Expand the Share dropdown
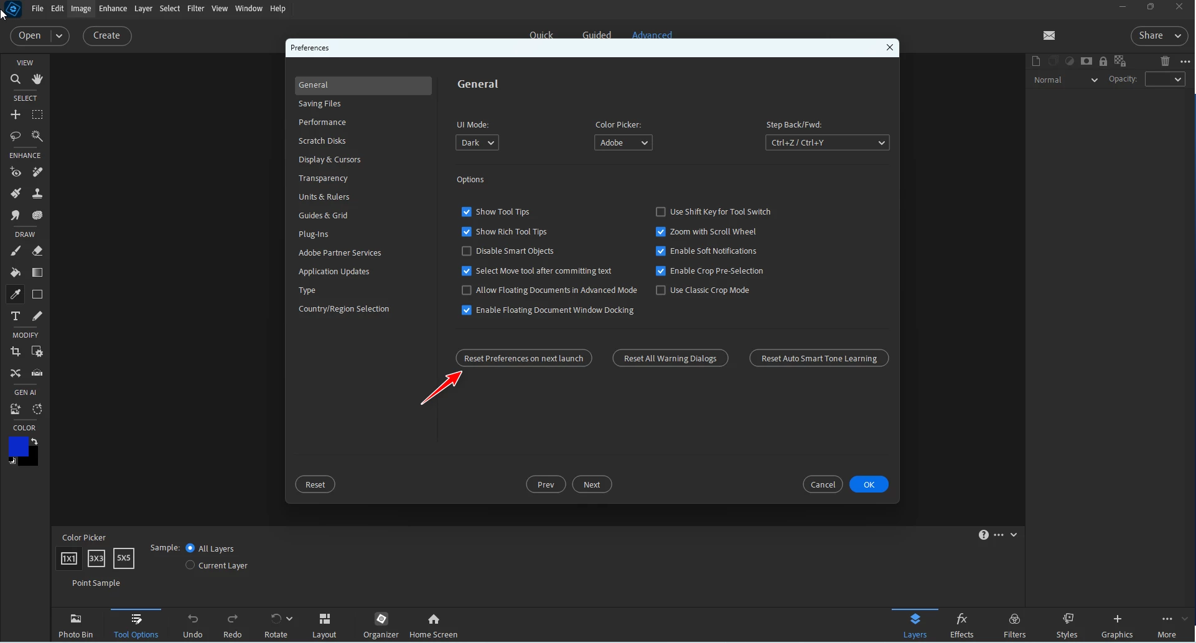1196x643 pixels. (1178, 36)
